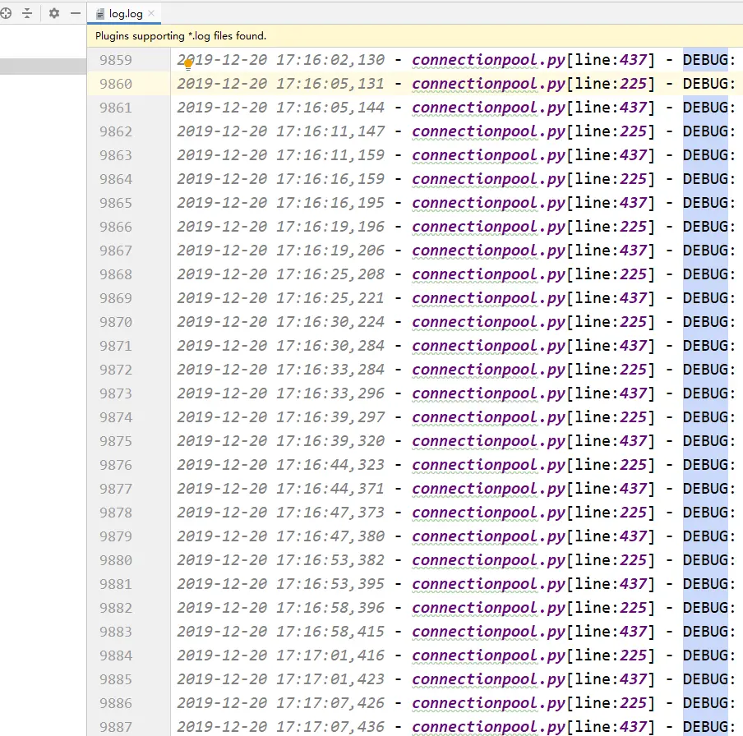Click the 'Plugins supporting *.log files found.' banner

coord(414,36)
